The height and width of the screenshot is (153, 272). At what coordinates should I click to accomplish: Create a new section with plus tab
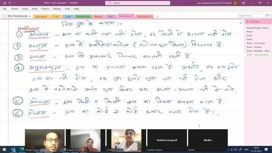158,17
